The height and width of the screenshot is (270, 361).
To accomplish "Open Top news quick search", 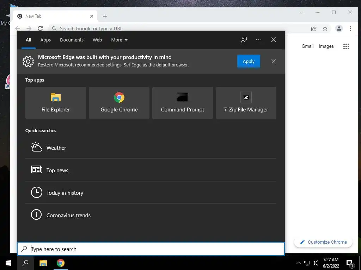I will [x=151, y=170].
